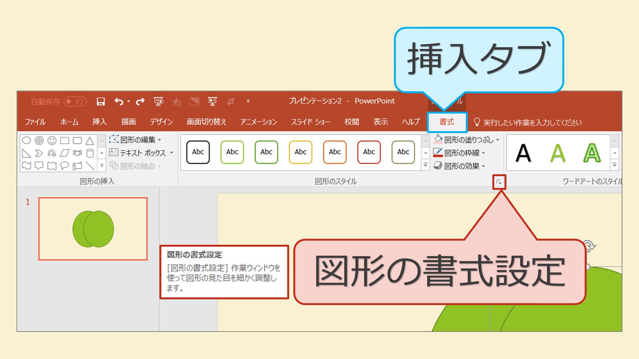639x359 pixels.
Task: Select the horizontal scroll shape
Action: coord(77,166)
